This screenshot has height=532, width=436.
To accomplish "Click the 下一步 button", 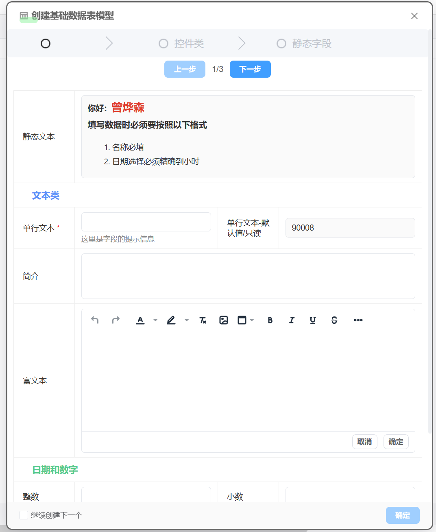I will pyautogui.click(x=250, y=69).
